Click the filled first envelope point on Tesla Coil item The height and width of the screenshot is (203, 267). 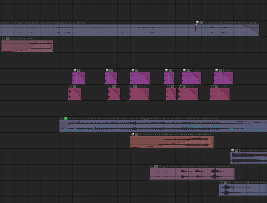(x=66, y=131)
